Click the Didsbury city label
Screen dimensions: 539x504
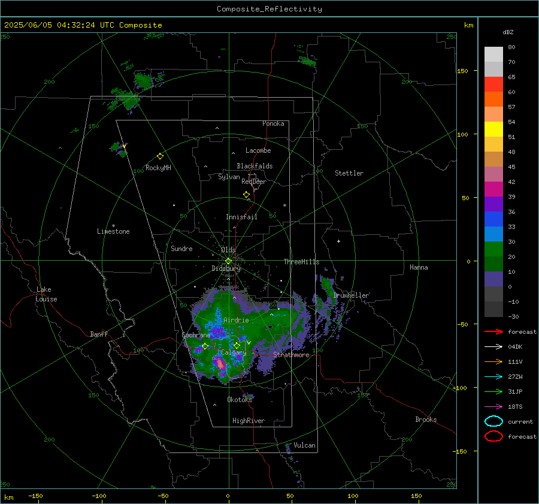(226, 268)
